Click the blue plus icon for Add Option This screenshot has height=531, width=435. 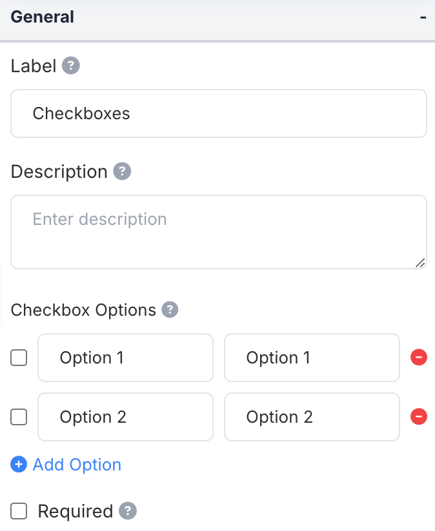[x=19, y=465]
